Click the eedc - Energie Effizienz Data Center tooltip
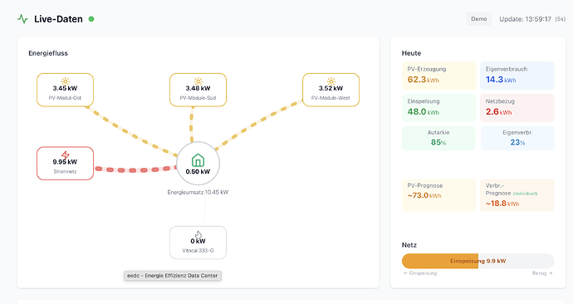Viewport: 573px width, 304px height. pyautogui.click(x=173, y=276)
